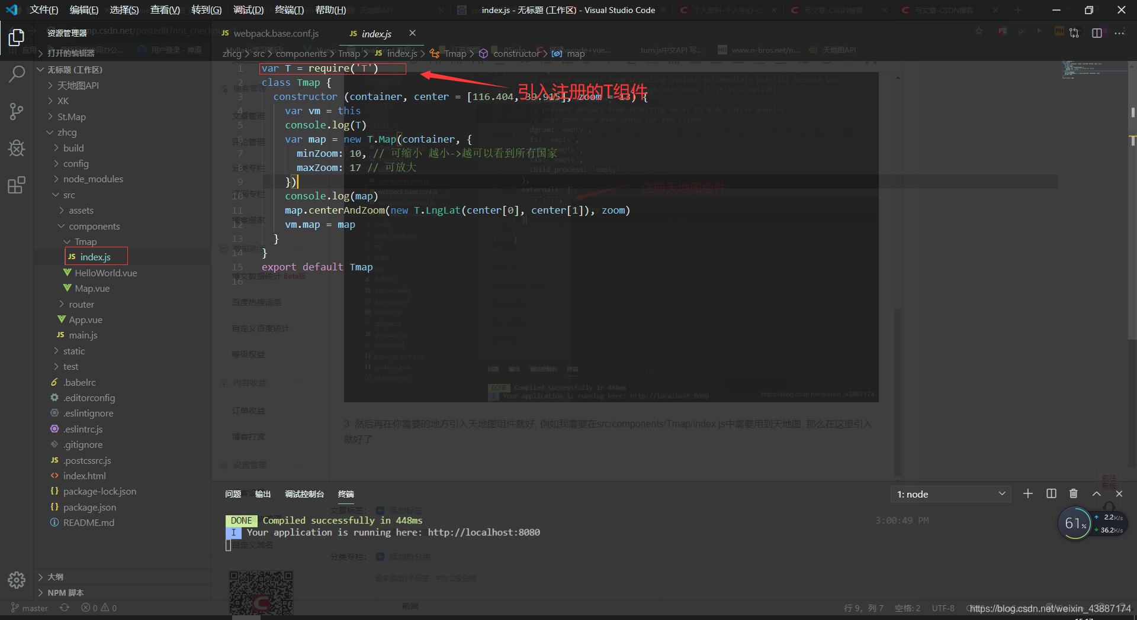Viewport: 1137px width, 620px height.
Task: Open App.vue in the explorer
Action: tap(85, 319)
